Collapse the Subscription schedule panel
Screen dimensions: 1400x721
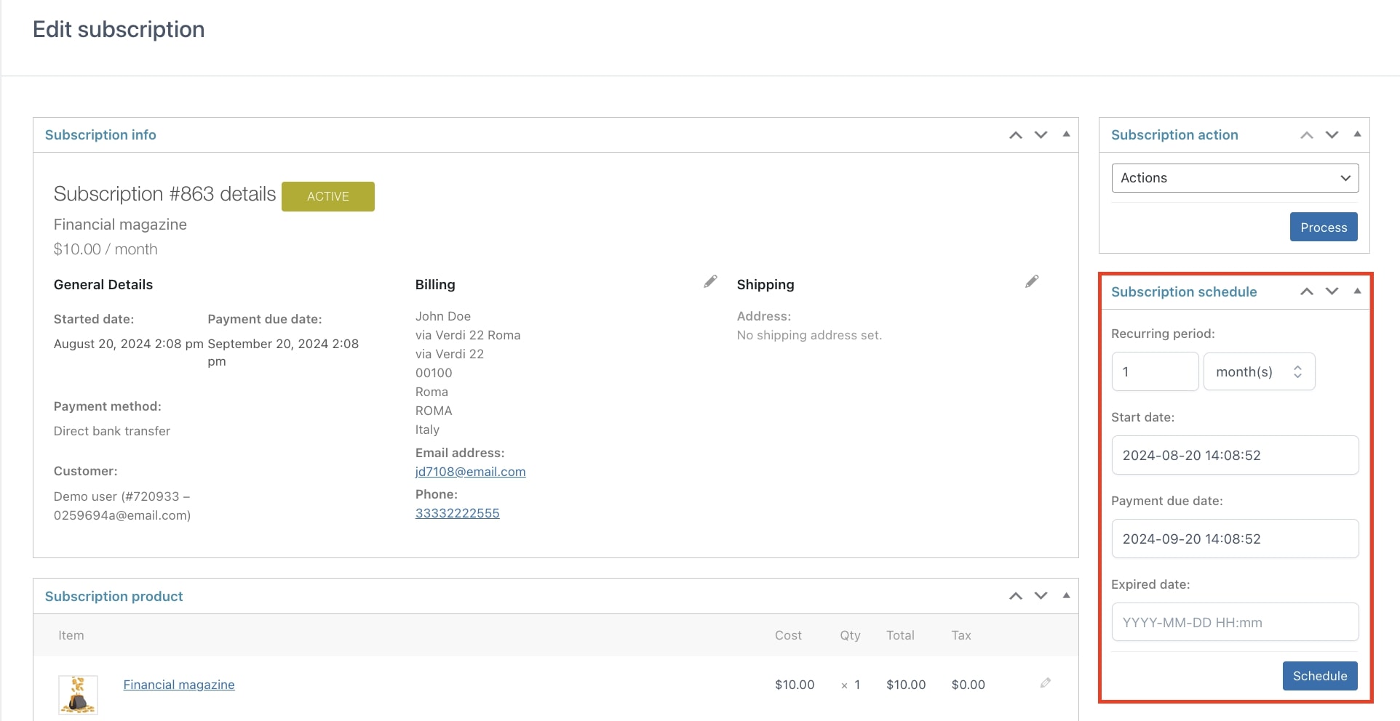(x=1357, y=291)
